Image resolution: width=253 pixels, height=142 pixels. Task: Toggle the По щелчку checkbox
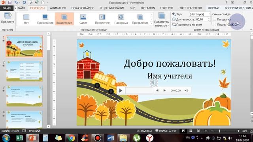click(214, 19)
